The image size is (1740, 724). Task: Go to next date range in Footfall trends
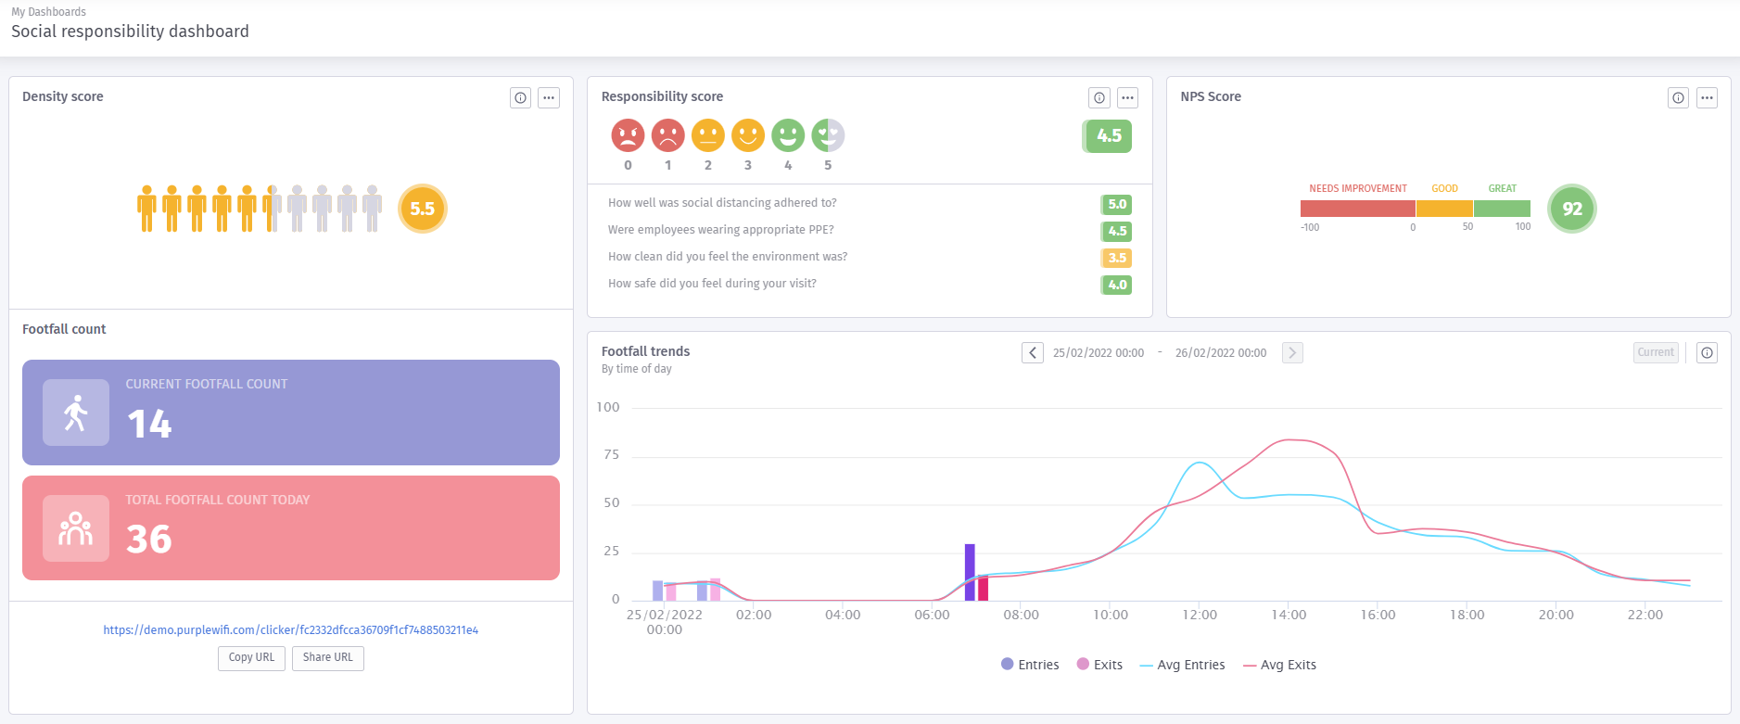(1292, 352)
